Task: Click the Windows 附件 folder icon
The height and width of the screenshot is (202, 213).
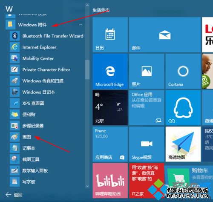Action: point(10,24)
